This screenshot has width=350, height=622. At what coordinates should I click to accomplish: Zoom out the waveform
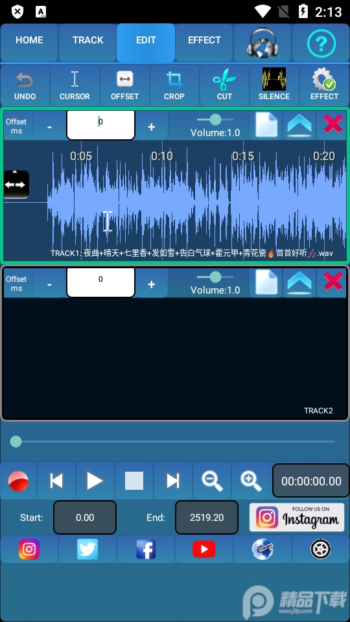click(x=212, y=481)
